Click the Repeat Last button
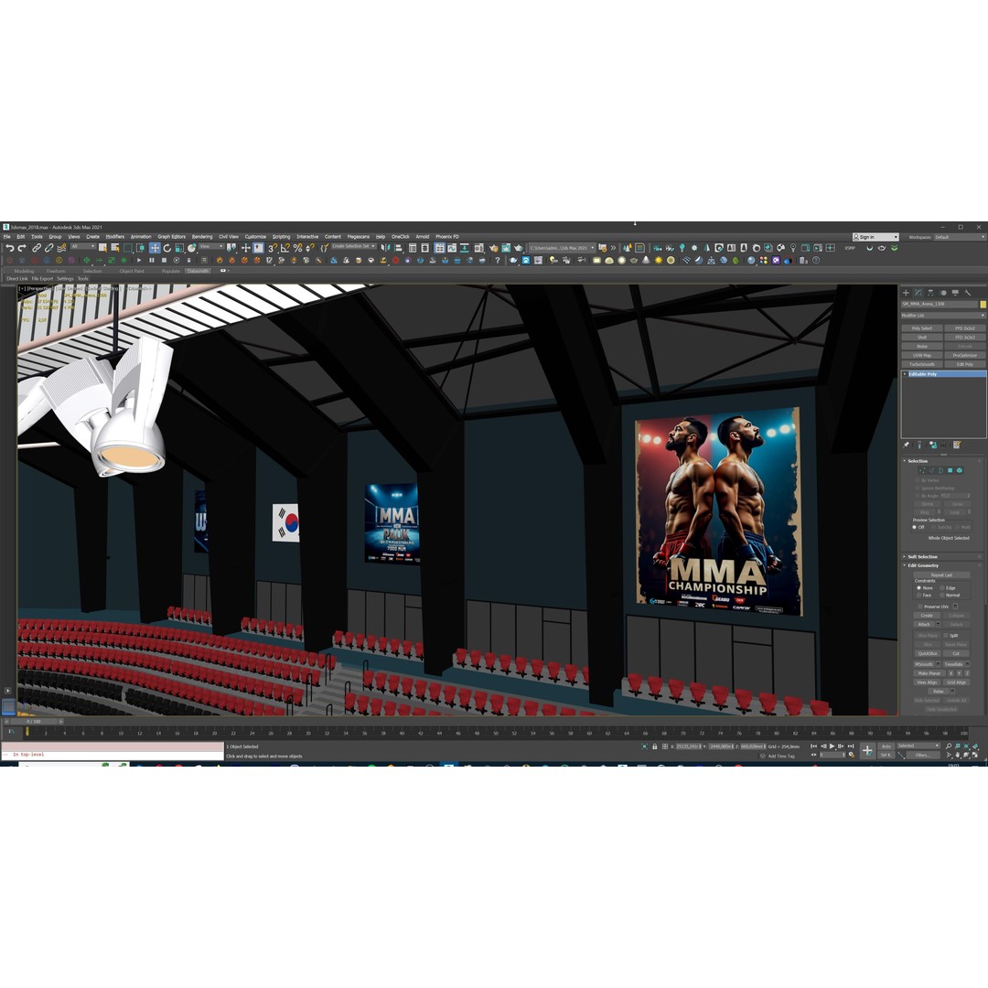 point(941,575)
